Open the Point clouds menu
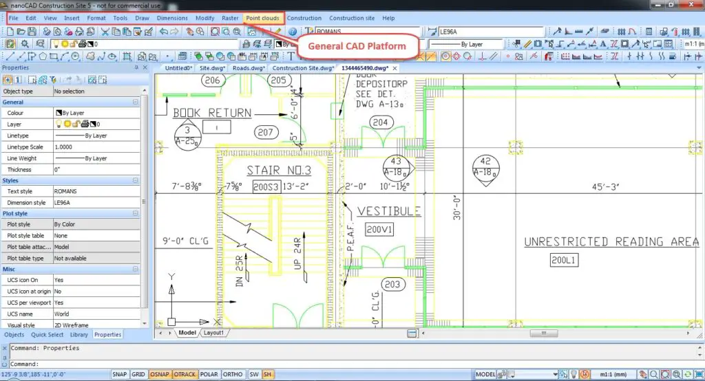Screen dimensions: 705x381 tap(262, 18)
